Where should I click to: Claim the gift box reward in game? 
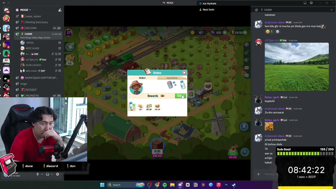pos(233,152)
